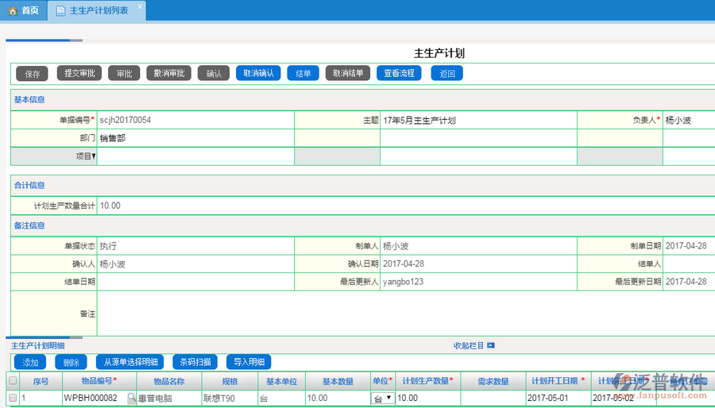Screen dimensions: 715x408
Task: Switch to the 主生产计划列表 tab
Action: 98,10
